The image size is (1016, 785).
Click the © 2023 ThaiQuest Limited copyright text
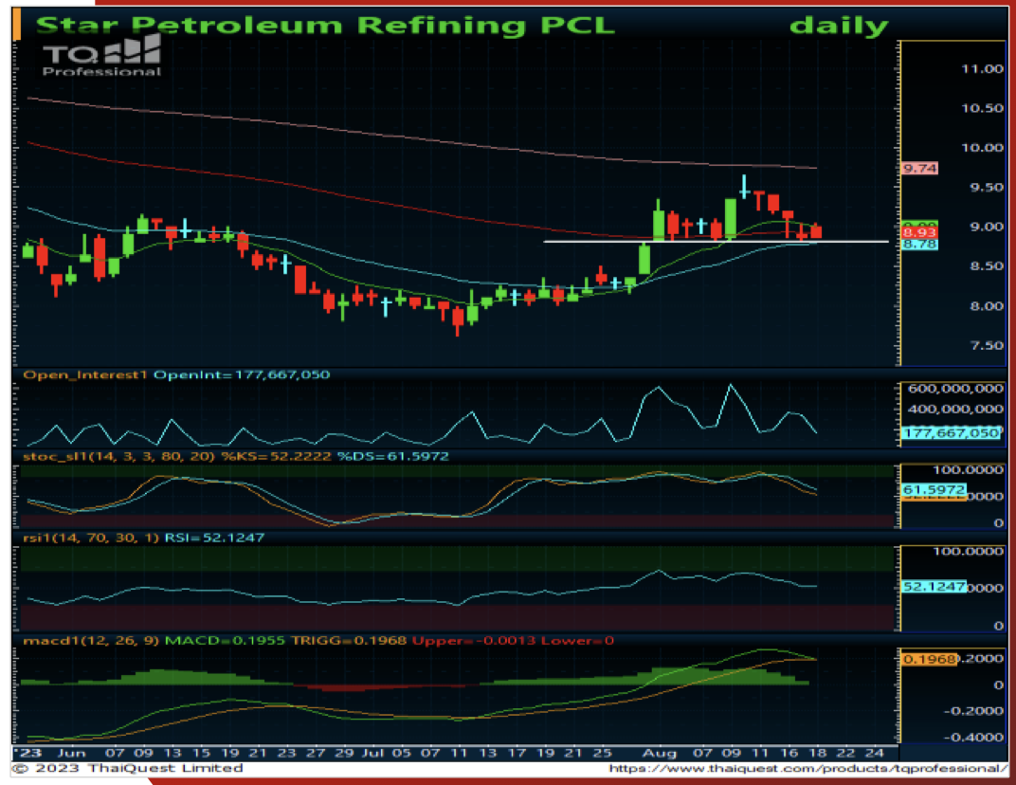tap(128, 768)
